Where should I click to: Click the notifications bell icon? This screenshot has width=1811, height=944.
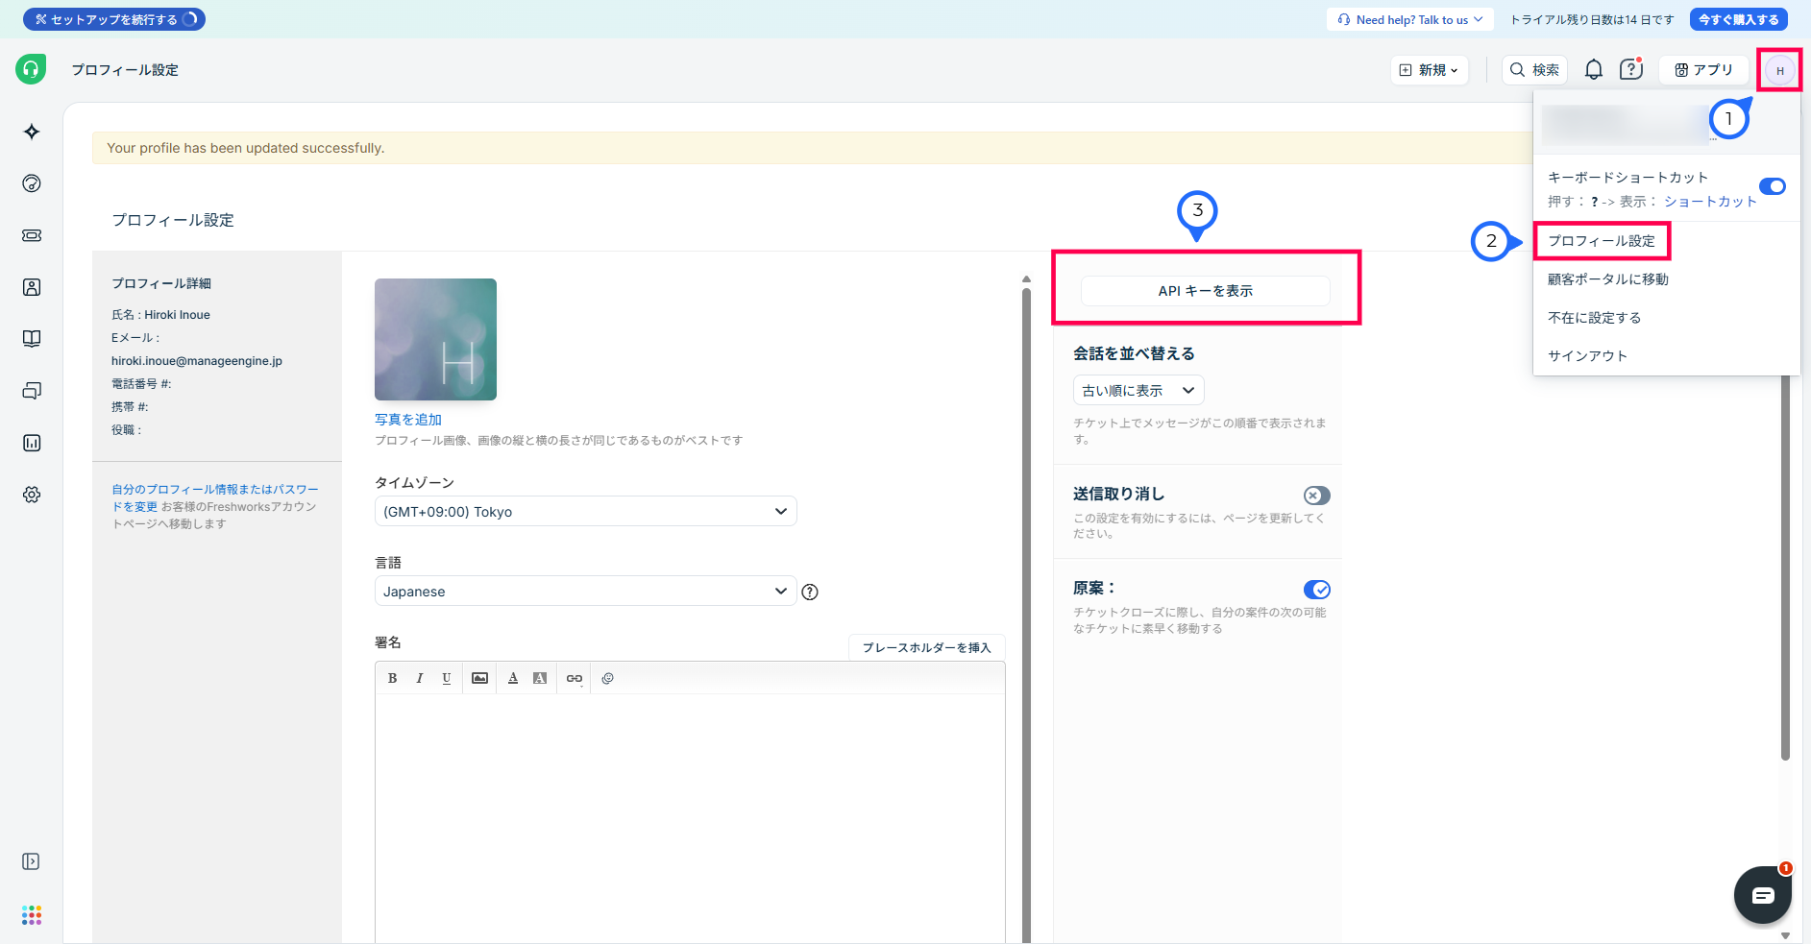point(1594,69)
